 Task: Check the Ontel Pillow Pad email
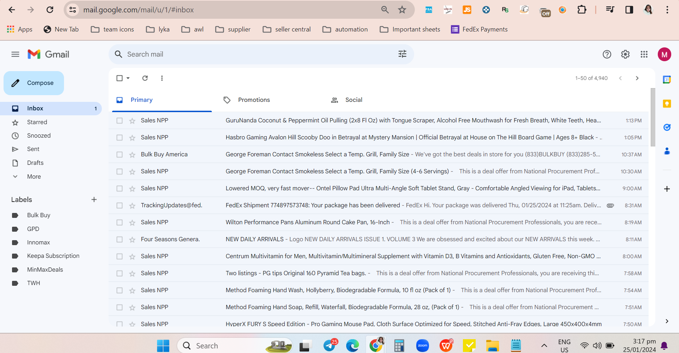pos(120,189)
